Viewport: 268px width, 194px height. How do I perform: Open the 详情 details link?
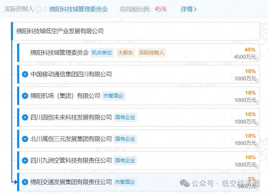188,9
